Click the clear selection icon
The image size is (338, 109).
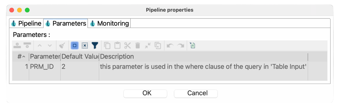coord(84,46)
